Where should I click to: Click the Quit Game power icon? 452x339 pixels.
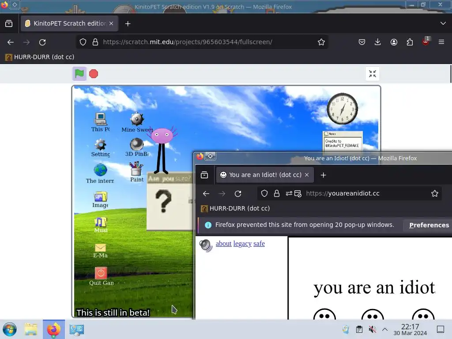click(x=101, y=276)
